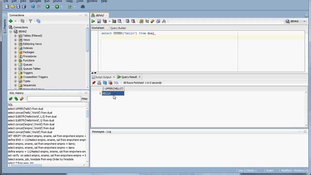
Task: Click the binoculars Find DB Object icon
Action: 83,6
